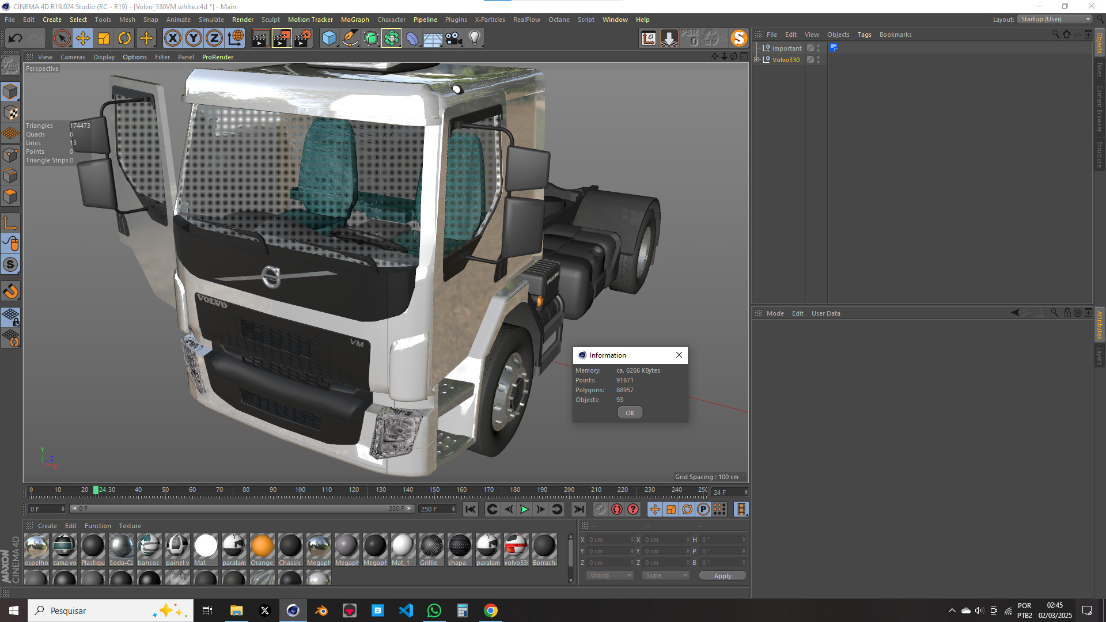Go to end of animation
1106x622 pixels.
(579, 509)
